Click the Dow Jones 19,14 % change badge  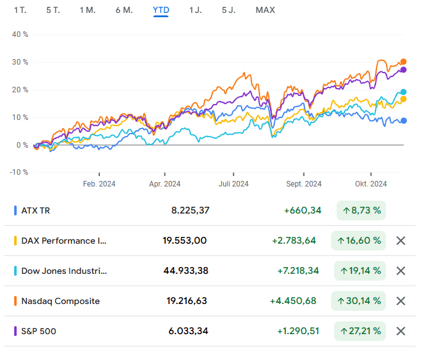(x=360, y=271)
